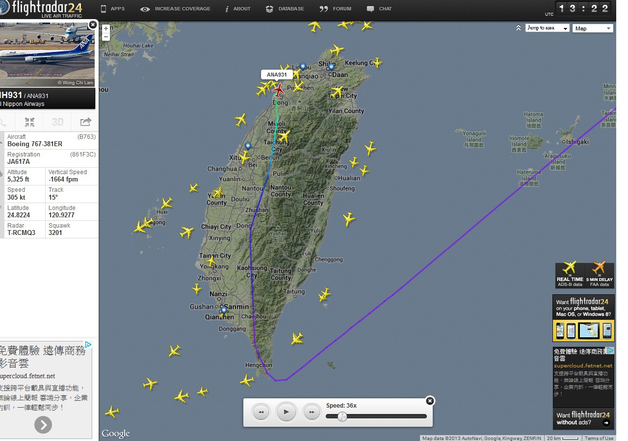Zoom in the map with plus button

point(106,28)
